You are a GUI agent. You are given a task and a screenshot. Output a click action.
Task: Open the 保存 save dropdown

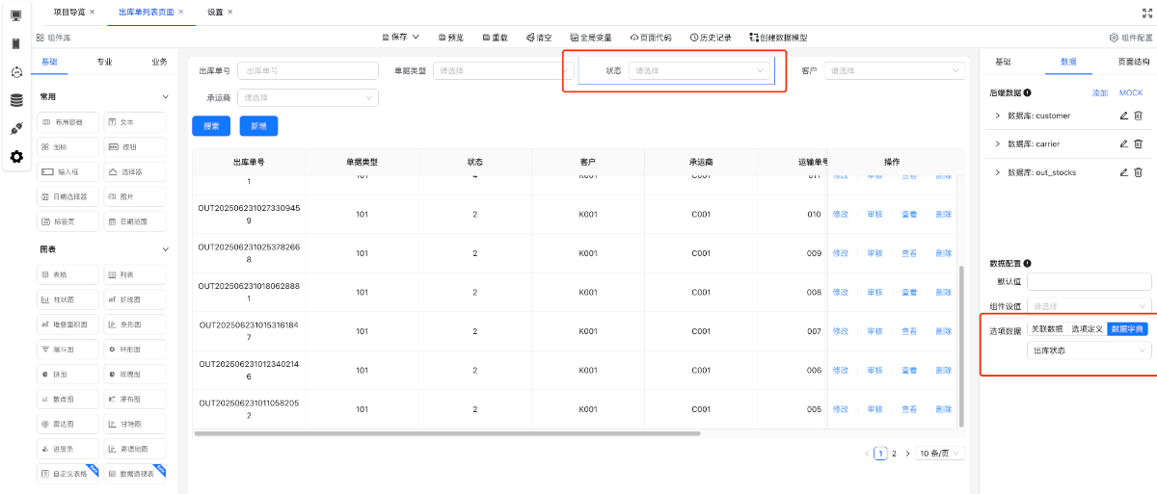(402, 38)
